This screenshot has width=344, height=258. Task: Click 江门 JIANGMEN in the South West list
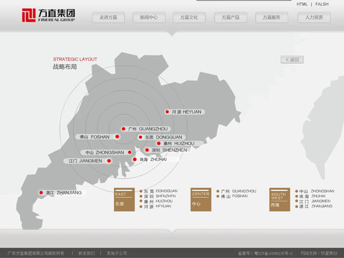pyautogui.click(x=313, y=201)
